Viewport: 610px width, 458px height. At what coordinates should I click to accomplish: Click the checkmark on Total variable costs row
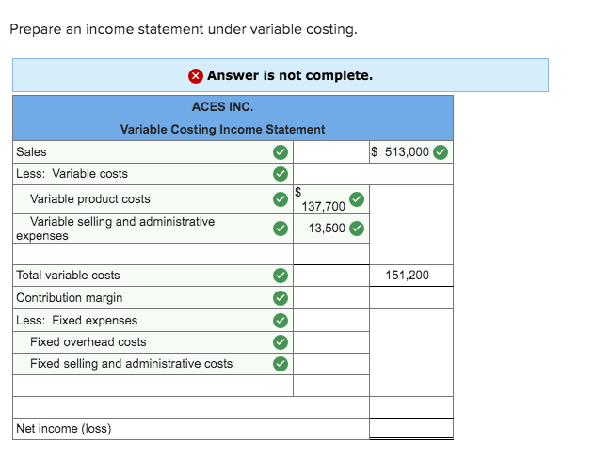(281, 276)
